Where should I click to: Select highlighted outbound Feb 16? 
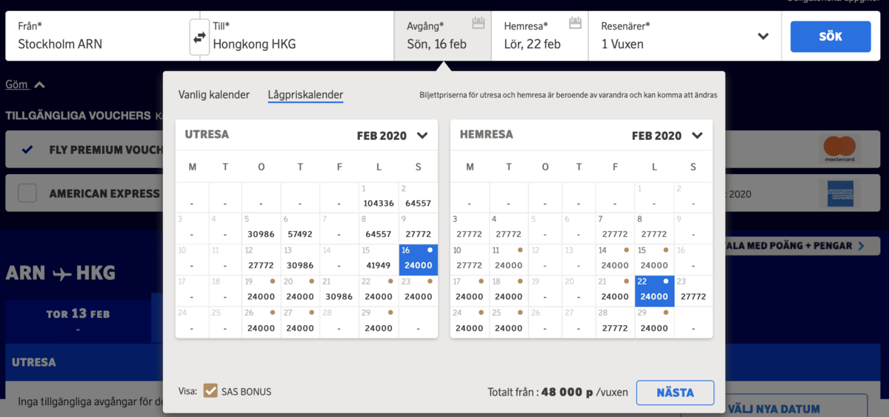click(x=418, y=259)
